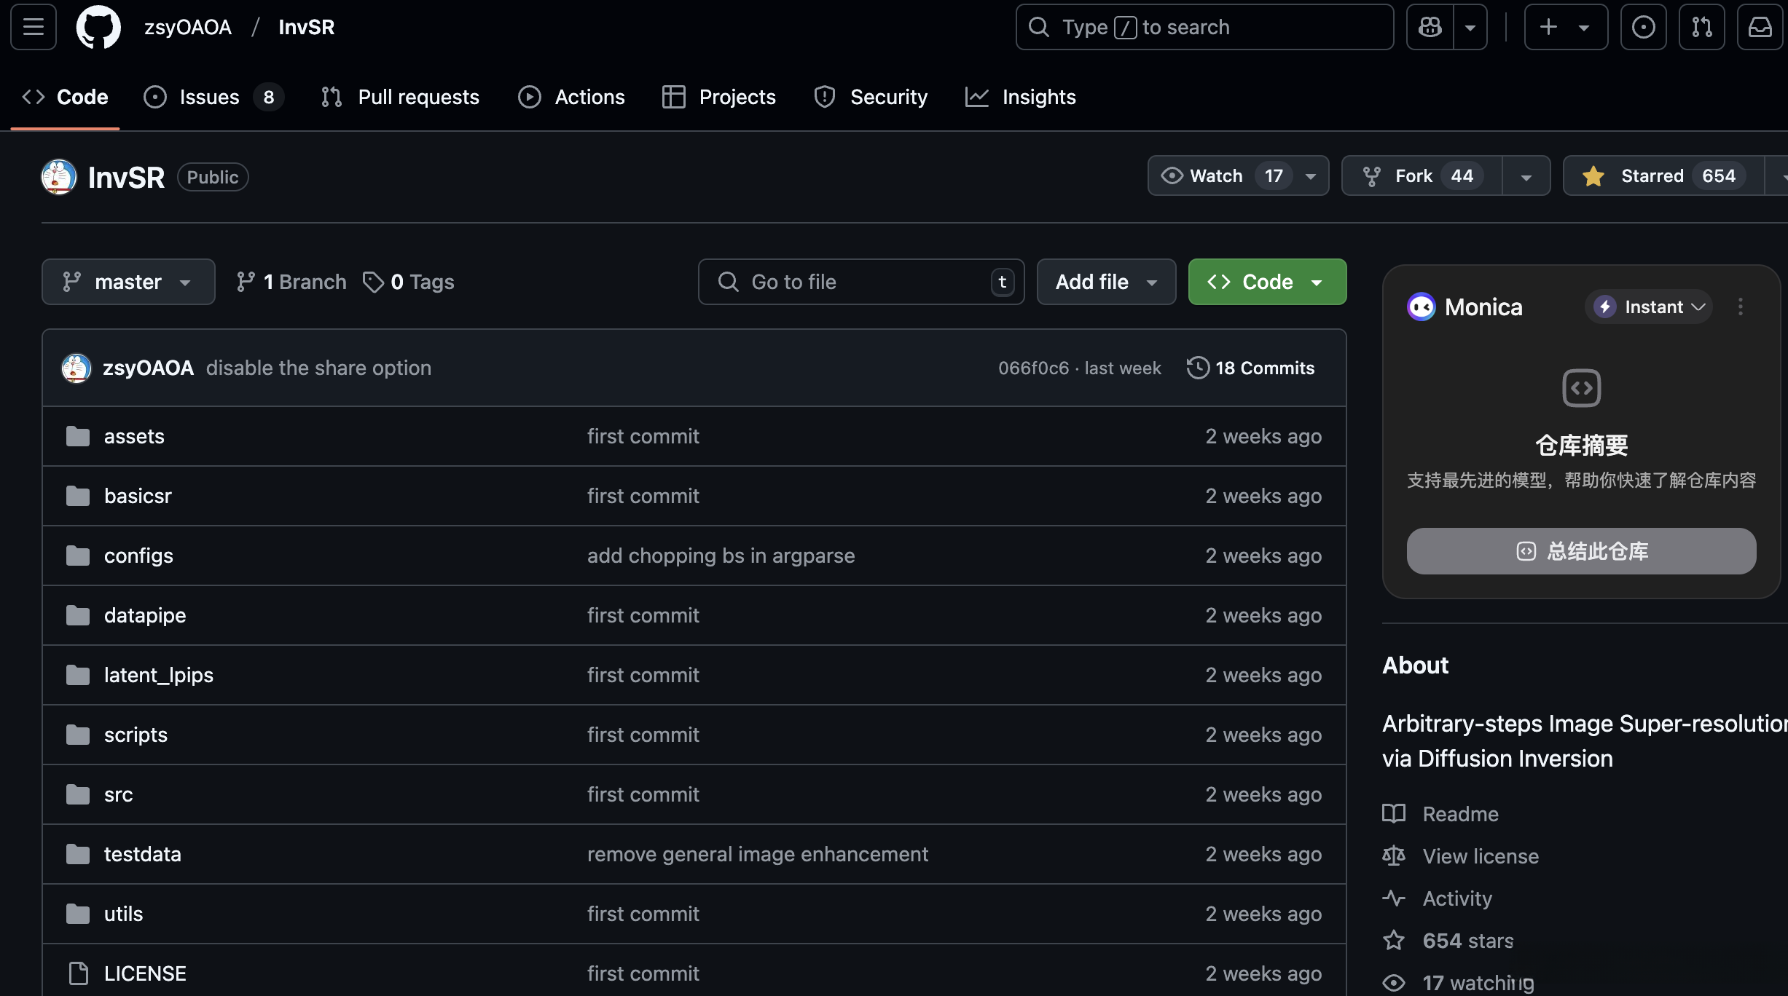Click Monica's three-dot options menu
The image size is (1788, 996).
(1741, 307)
